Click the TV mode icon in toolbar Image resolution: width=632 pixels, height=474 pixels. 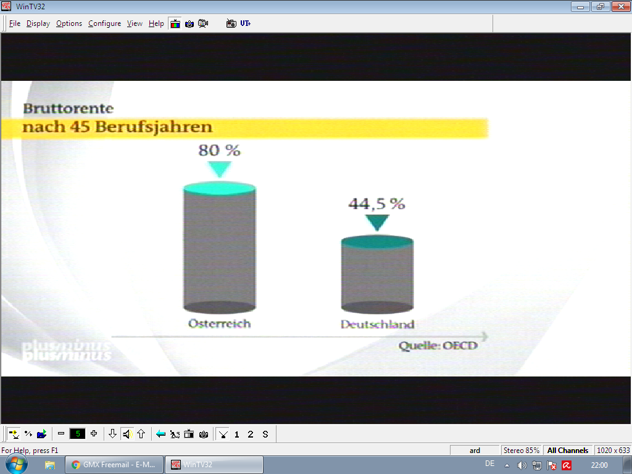click(176, 23)
